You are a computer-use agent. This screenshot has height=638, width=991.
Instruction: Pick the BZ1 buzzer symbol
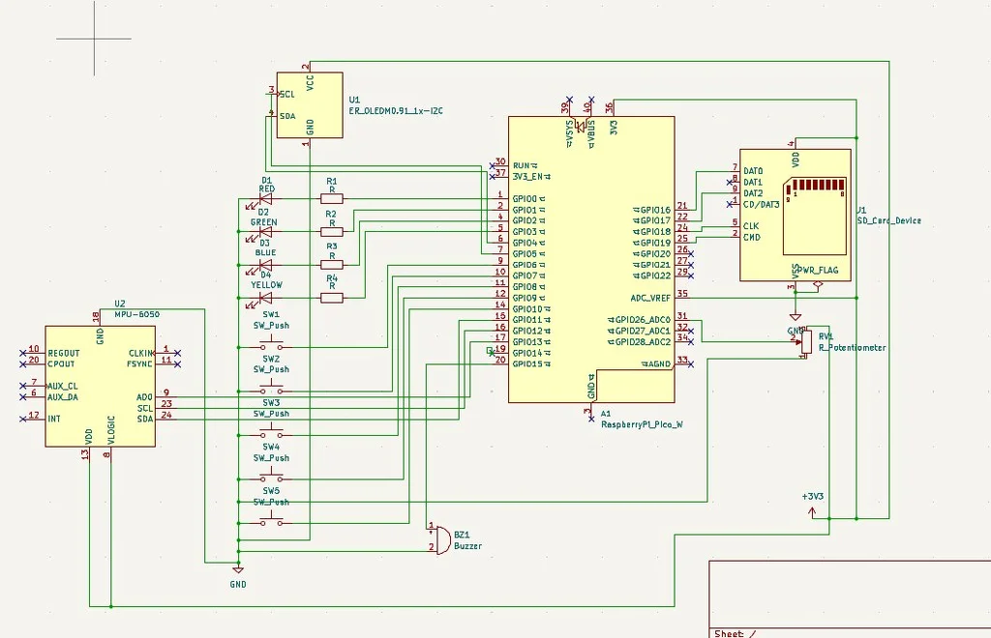(x=442, y=539)
